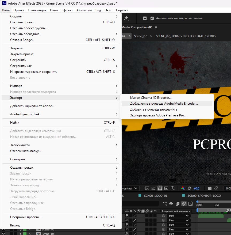Click the blue exposure value +0,0
The image size is (231, 235).
click(196, 188)
